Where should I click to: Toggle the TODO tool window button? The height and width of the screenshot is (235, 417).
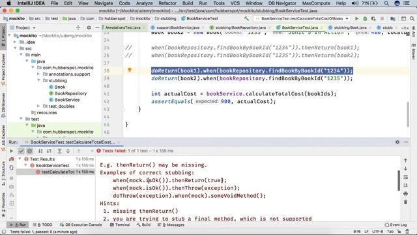(42, 225)
